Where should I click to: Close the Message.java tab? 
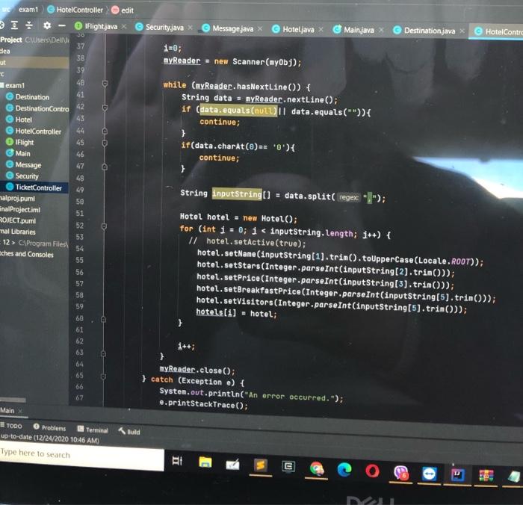260,28
